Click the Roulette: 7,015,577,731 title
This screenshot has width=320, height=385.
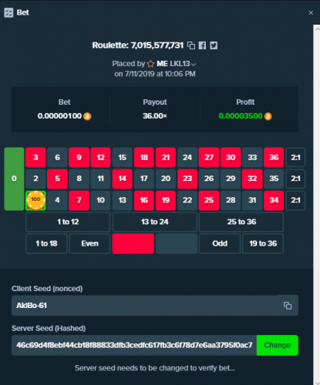point(138,45)
